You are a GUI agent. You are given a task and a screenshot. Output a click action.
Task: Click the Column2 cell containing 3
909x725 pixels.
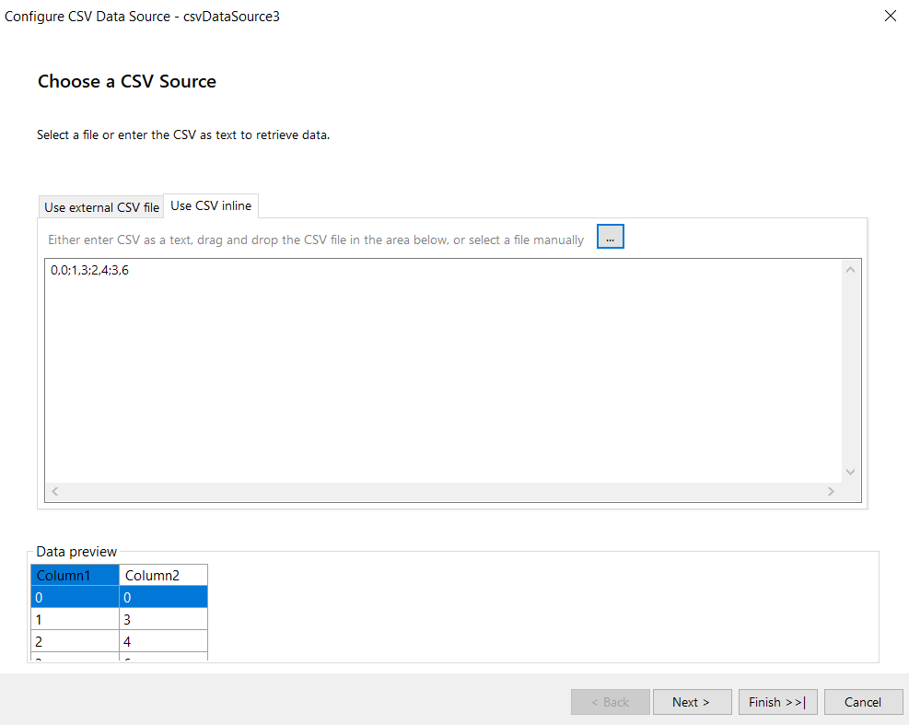pos(163,619)
